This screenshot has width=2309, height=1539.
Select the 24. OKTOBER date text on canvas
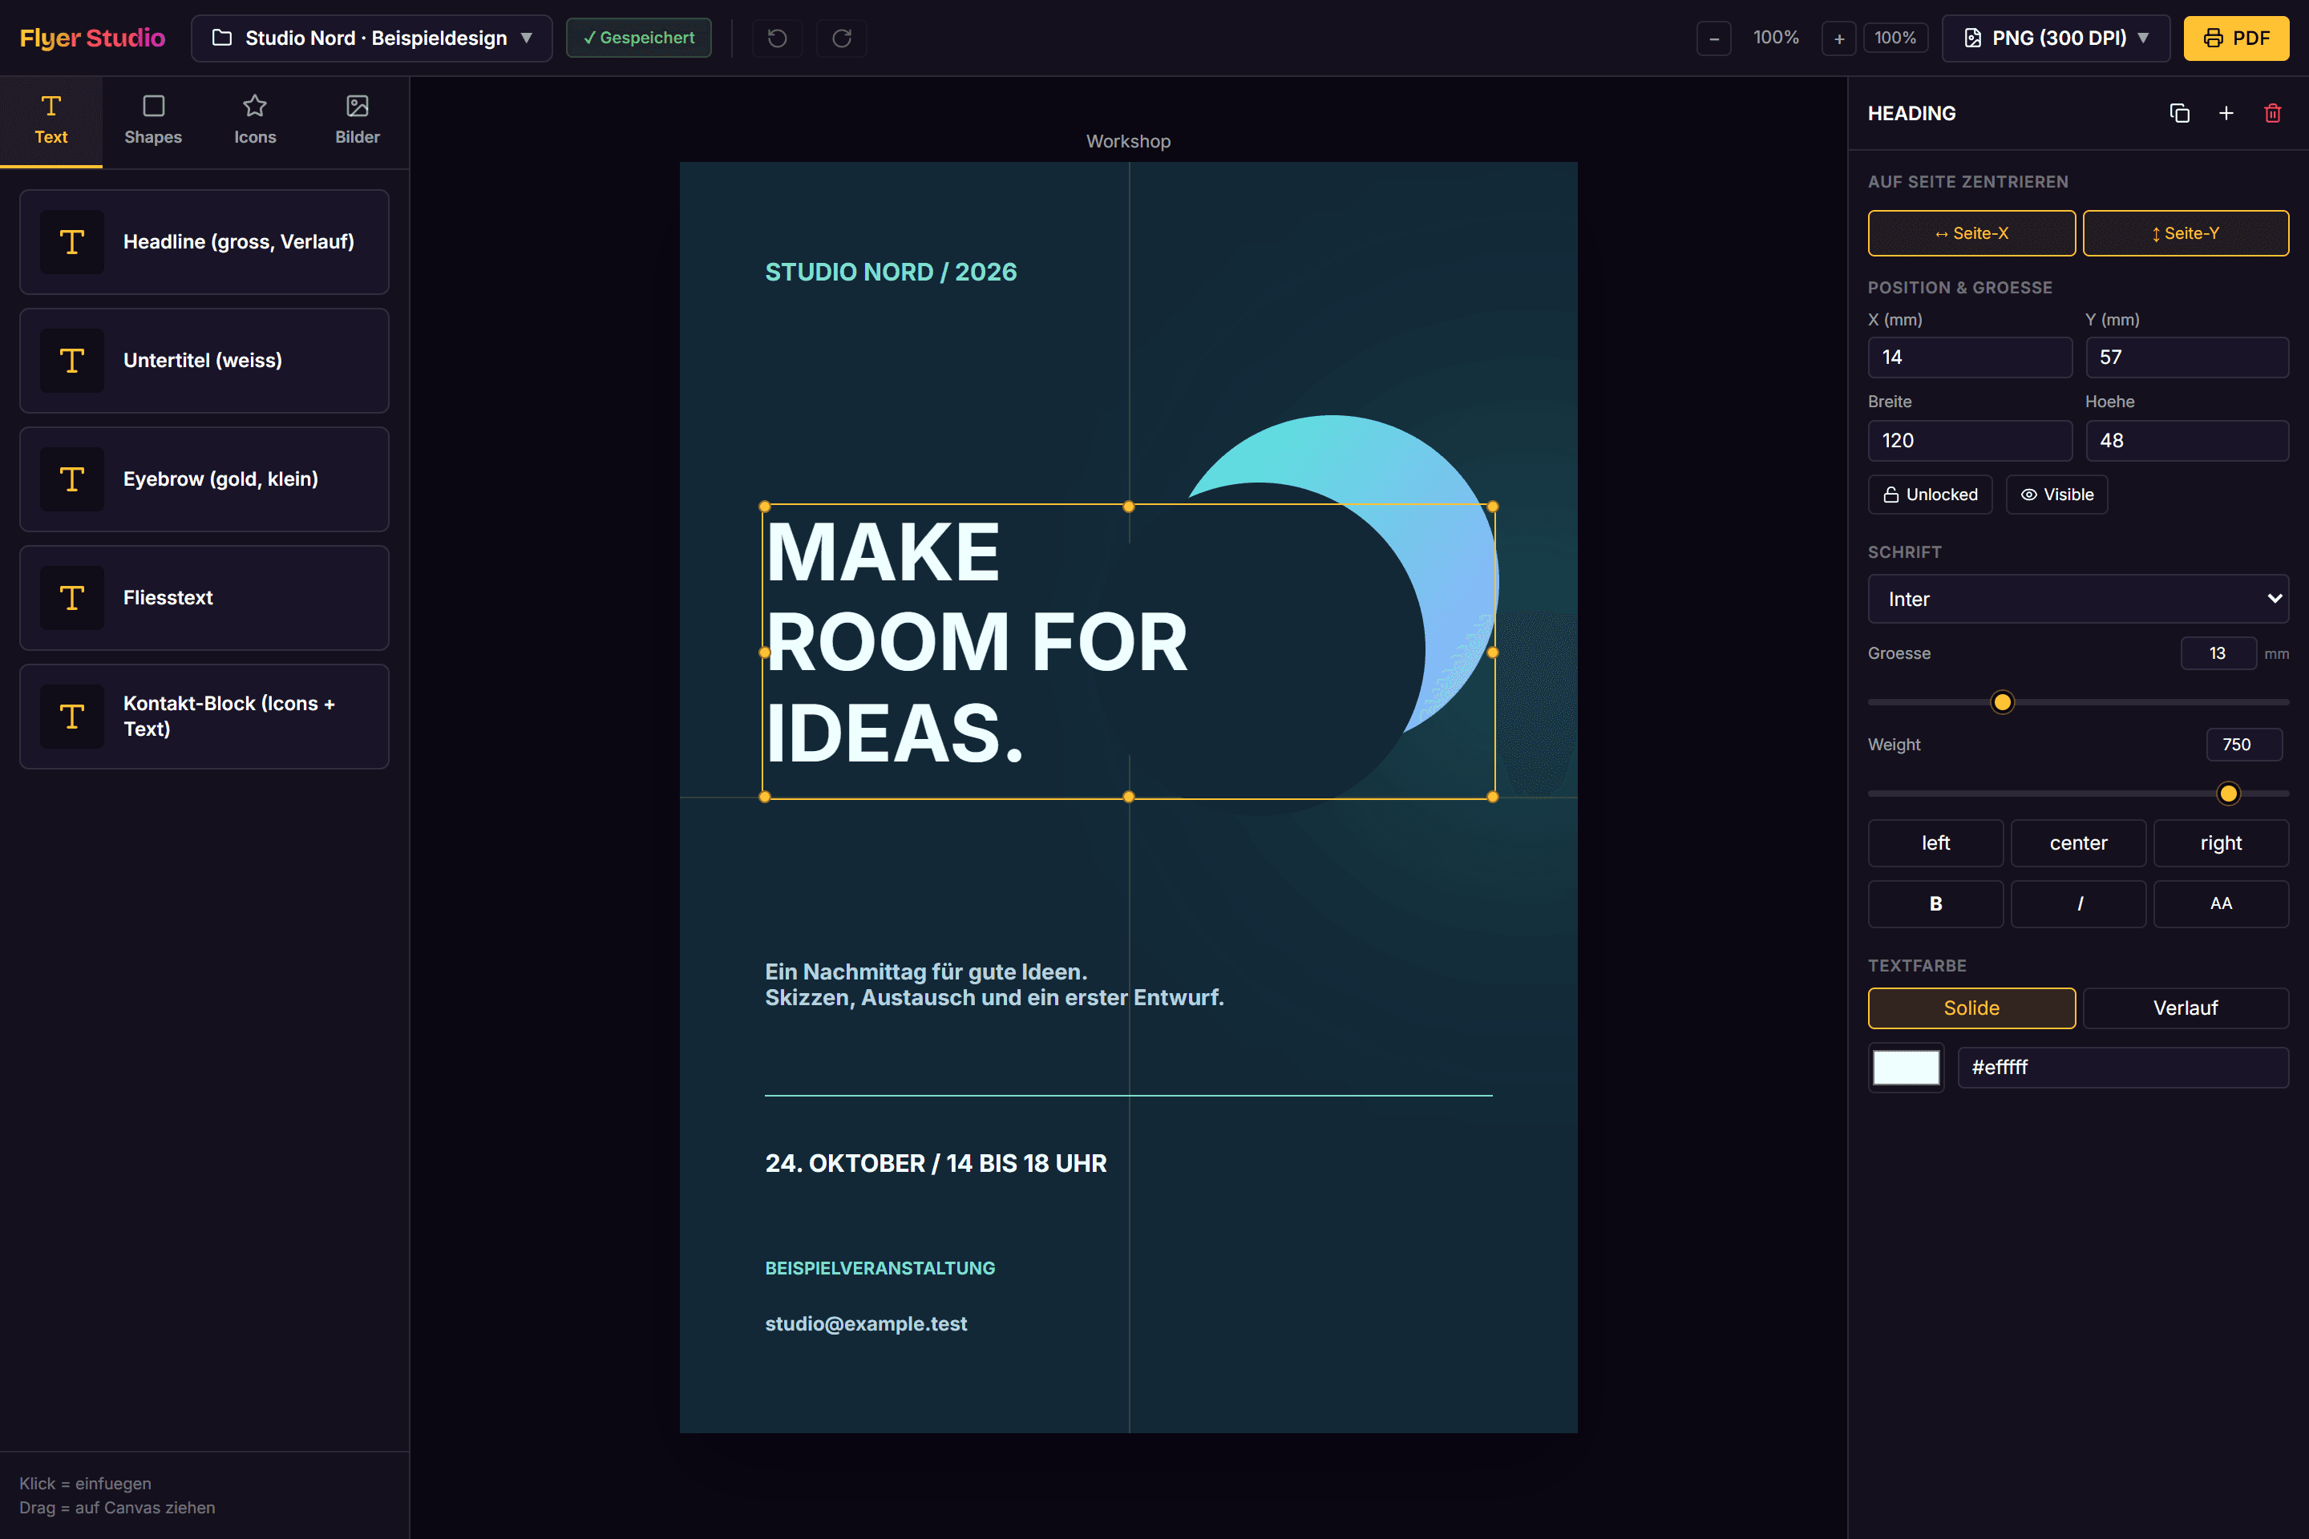(936, 1163)
